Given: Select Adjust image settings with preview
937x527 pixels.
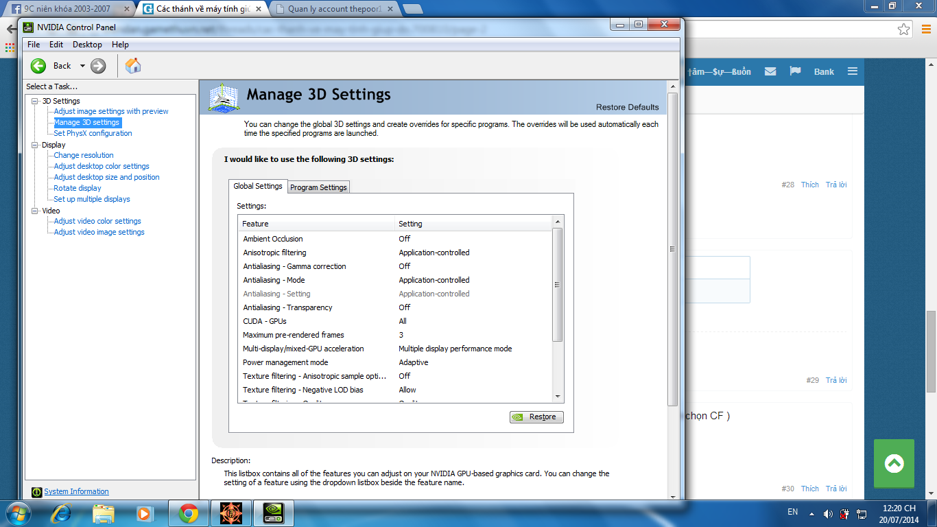Looking at the screenshot, I should click(111, 111).
